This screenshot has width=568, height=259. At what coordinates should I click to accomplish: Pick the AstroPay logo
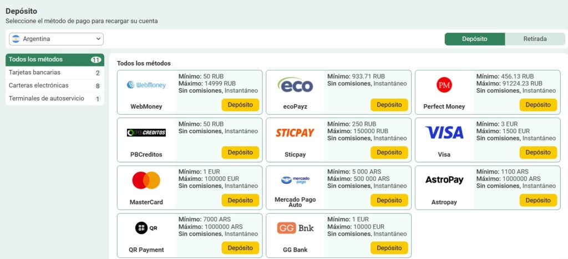tap(444, 180)
